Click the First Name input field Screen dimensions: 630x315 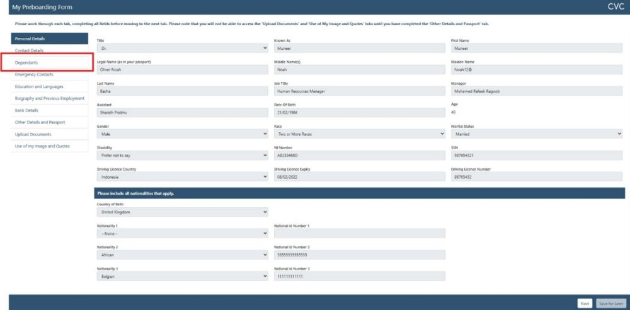coord(537,48)
